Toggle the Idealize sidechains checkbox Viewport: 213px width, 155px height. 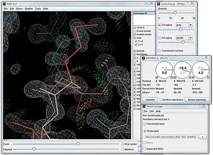(161, 100)
